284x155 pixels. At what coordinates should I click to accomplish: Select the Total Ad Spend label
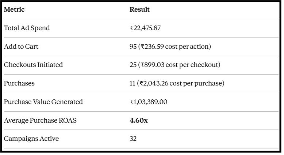pyautogui.click(x=27, y=28)
